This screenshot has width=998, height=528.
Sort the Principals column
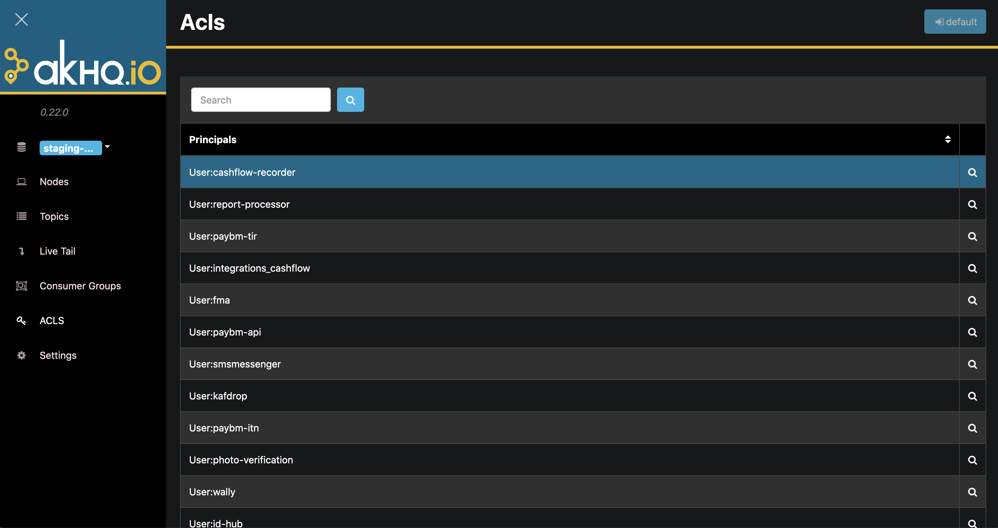(x=947, y=139)
